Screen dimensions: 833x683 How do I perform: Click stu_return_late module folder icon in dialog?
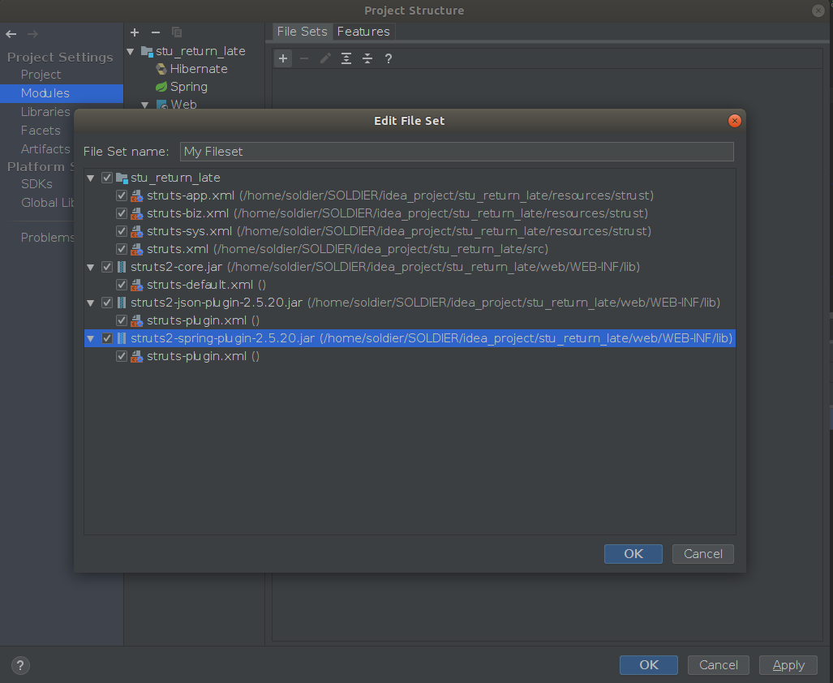(x=122, y=178)
